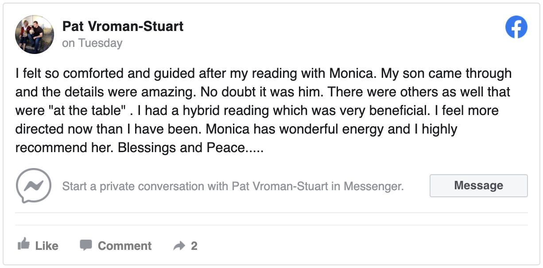543x268 pixels.
Task: Select the Comment text label
Action: click(x=124, y=246)
